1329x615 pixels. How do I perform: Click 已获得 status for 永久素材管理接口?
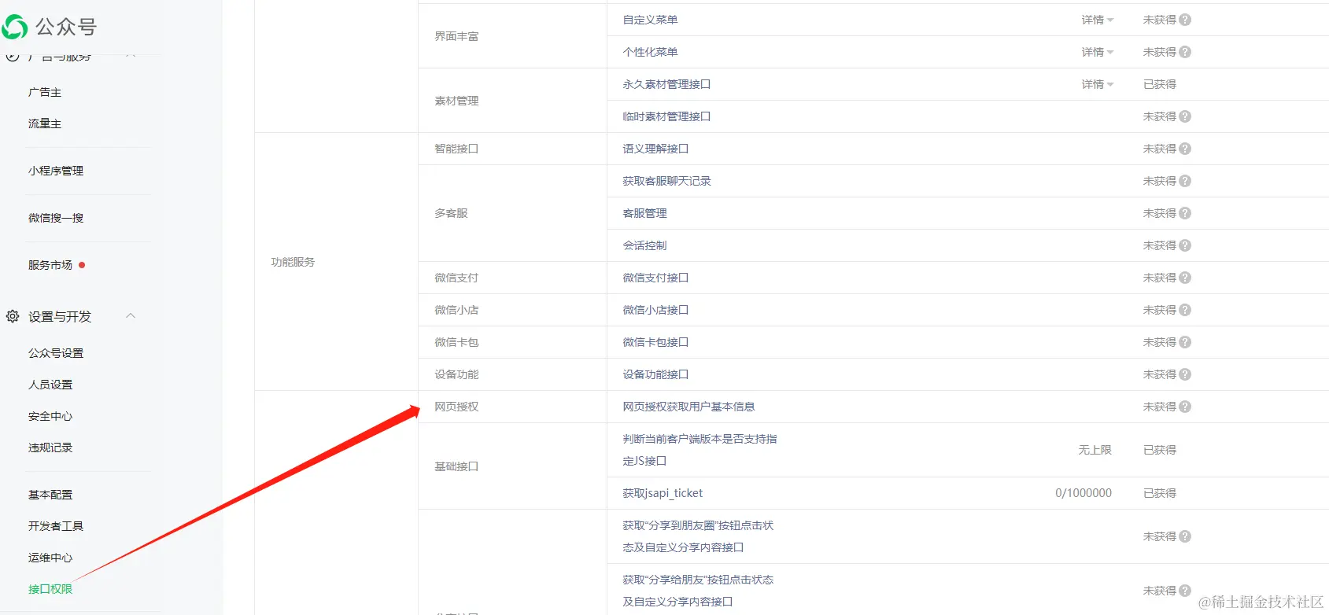click(x=1160, y=84)
